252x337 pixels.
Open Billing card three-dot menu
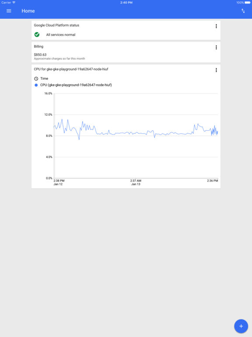216,47
